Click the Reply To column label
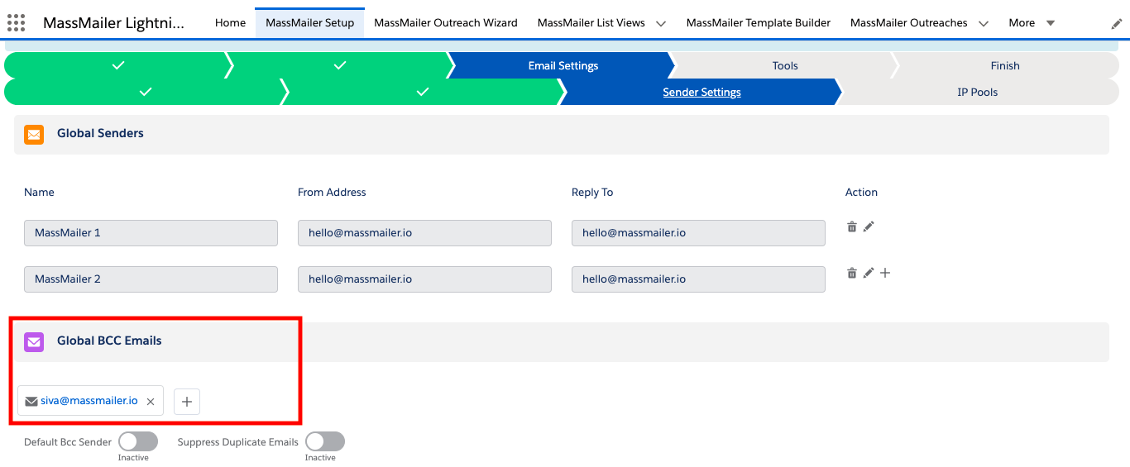Viewport: 1130px width, 467px height. (x=592, y=193)
